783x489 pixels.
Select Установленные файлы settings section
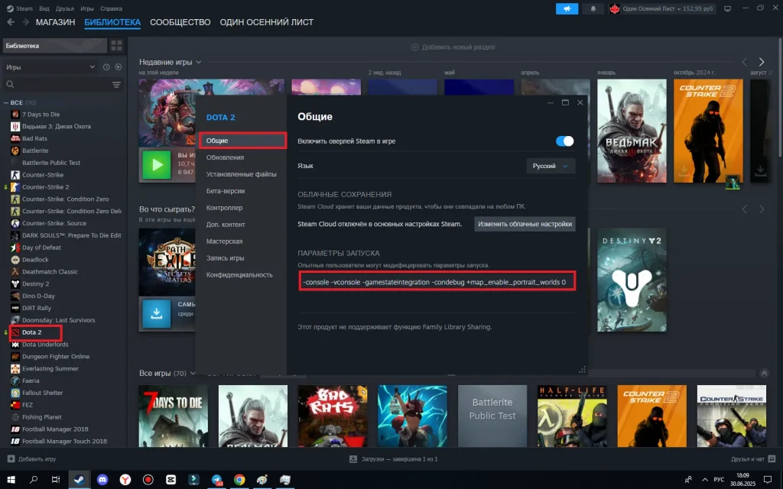(241, 174)
